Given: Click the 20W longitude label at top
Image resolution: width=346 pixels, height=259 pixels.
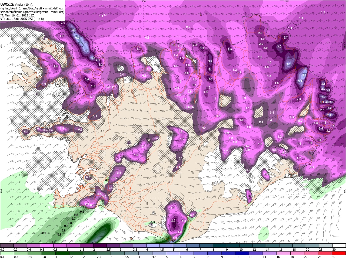Looking at the screenshot, I should pos(144,1).
